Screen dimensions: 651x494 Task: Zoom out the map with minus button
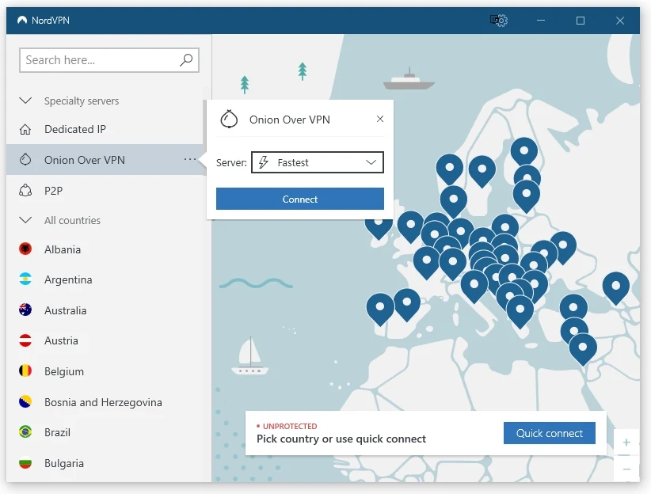[626, 469]
